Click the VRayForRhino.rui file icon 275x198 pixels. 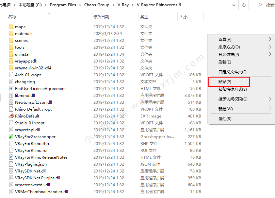pyautogui.click(x=11, y=150)
